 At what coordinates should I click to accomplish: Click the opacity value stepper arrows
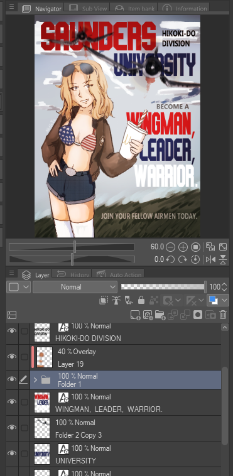click(224, 286)
